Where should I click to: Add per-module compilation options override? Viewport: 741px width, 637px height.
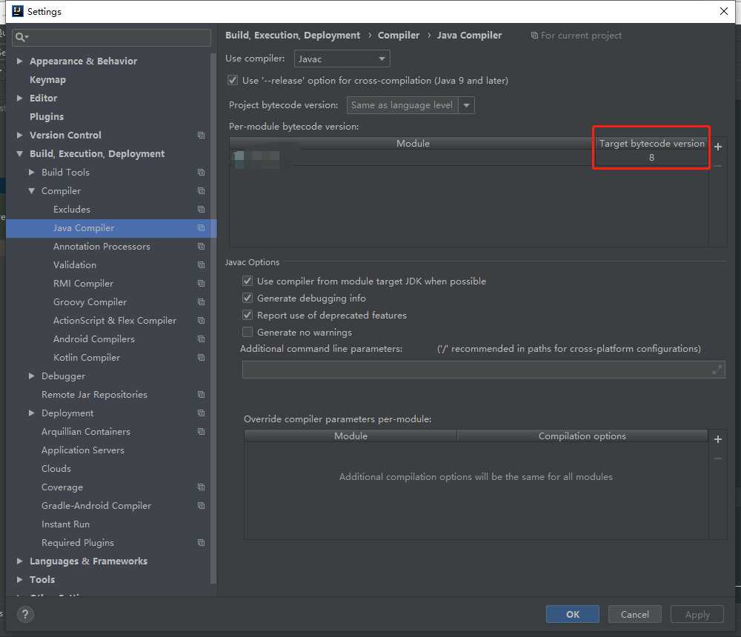[718, 439]
